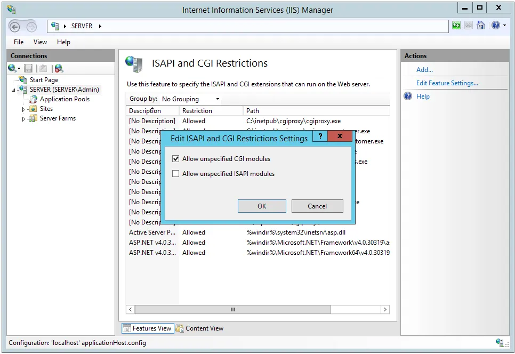Viewport: 515px width, 354px height.
Task: Switch to the Content View tab
Action: click(x=200, y=328)
